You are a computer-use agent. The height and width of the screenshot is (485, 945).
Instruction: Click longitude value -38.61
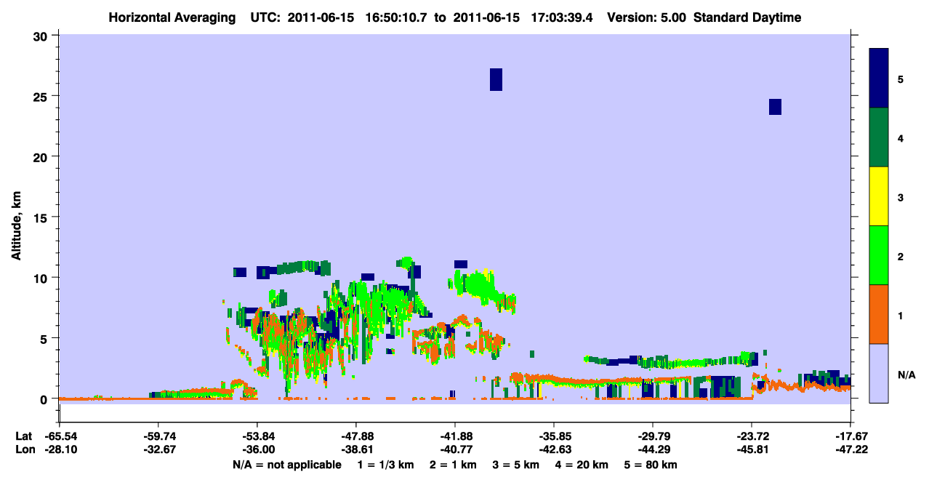[x=356, y=449]
